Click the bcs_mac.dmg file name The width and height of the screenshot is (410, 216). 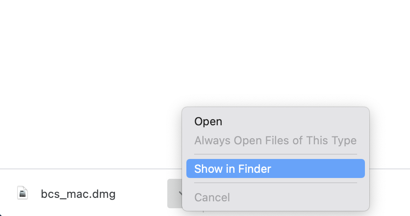tap(78, 194)
